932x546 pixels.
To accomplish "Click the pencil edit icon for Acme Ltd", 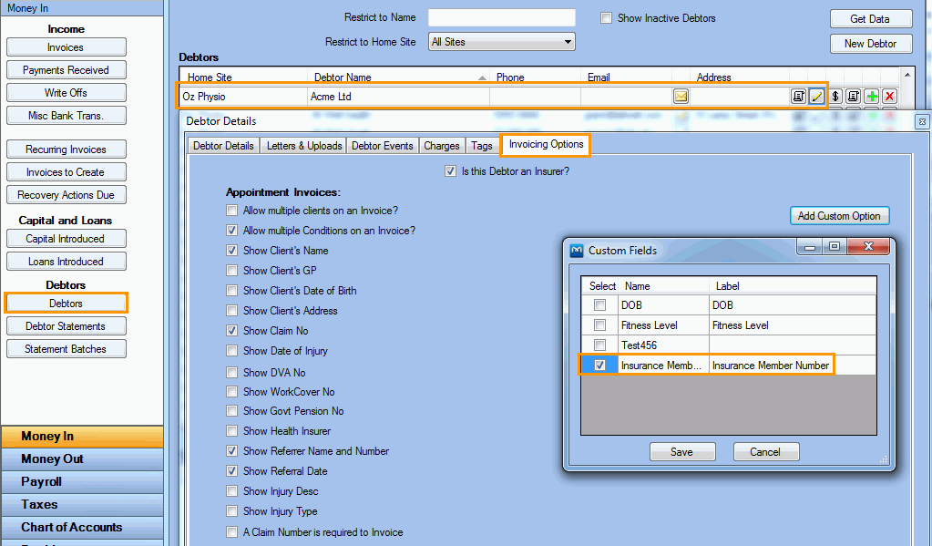I will 816,97.
